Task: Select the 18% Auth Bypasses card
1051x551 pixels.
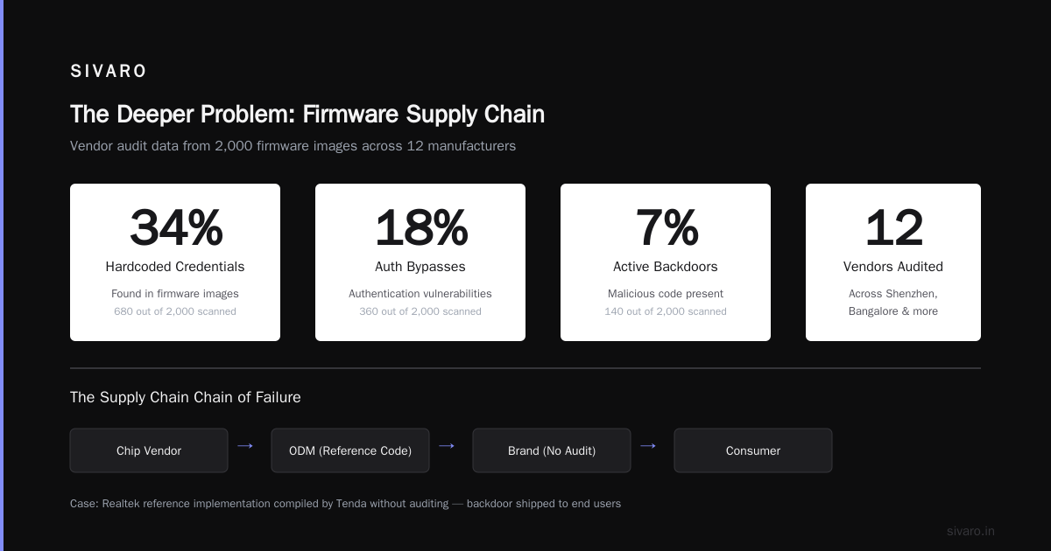Action: 420,262
